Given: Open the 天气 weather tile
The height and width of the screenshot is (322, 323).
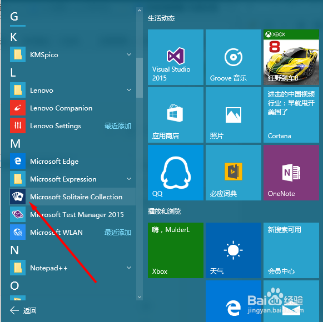Looking at the screenshot, I should (x=233, y=250).
